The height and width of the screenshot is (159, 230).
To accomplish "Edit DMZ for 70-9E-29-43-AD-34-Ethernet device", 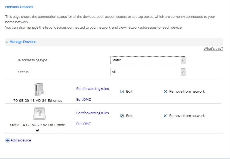I will pos(84,100).
